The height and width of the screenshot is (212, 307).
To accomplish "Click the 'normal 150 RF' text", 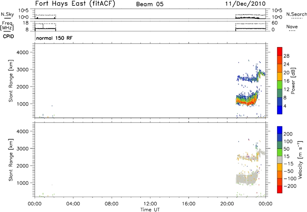I will [x=54, y=38].
